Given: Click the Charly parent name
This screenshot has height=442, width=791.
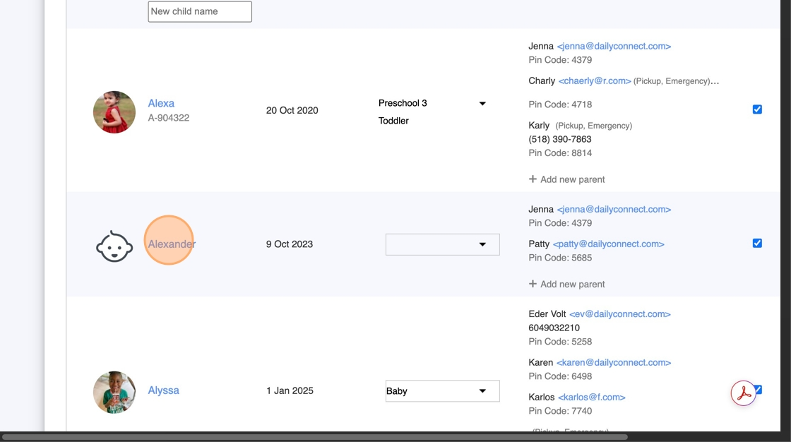Looking at the screenshot, I should click(x=542, y=81).
